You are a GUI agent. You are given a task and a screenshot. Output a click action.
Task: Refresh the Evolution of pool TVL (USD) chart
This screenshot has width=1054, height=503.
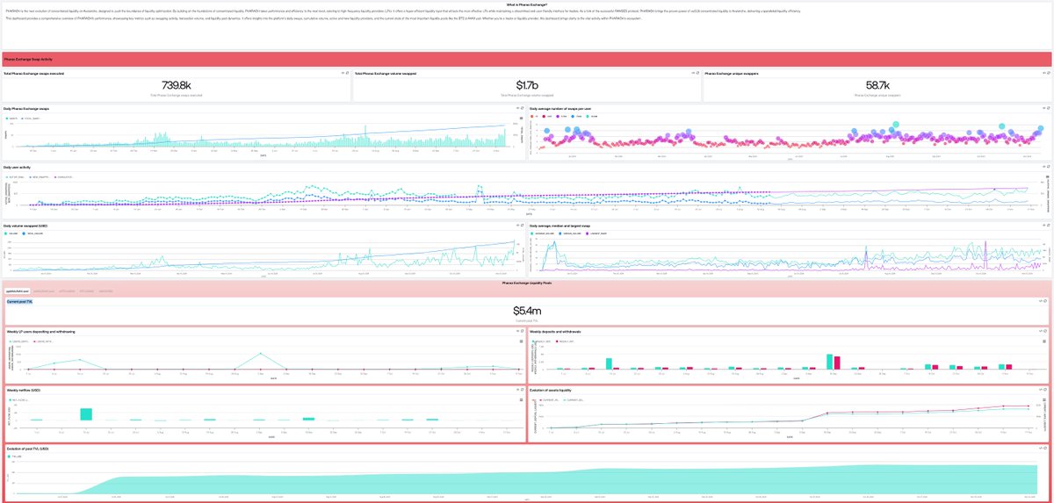click(1046, 449)
